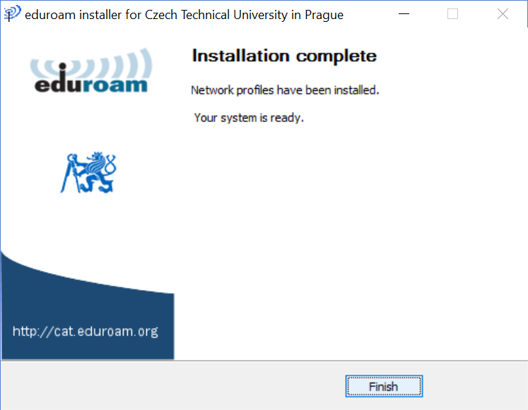Click the blue CTU lion emblem
Screen dimensions: 528x410
(88, 172)
